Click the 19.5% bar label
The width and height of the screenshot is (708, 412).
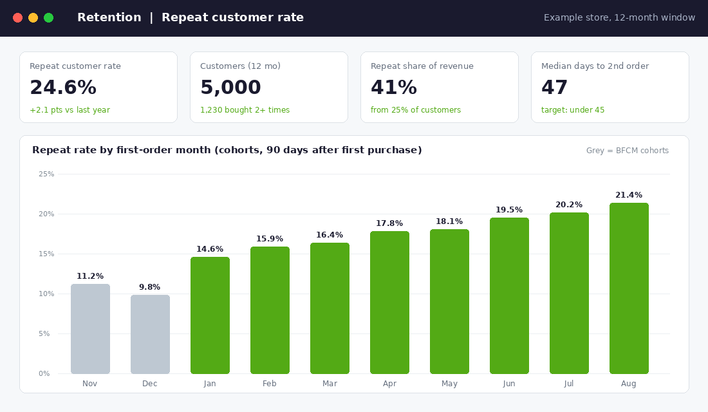tap(509, 210)
